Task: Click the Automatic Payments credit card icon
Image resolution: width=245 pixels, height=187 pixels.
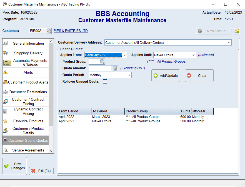Action: tap(7, 63)
